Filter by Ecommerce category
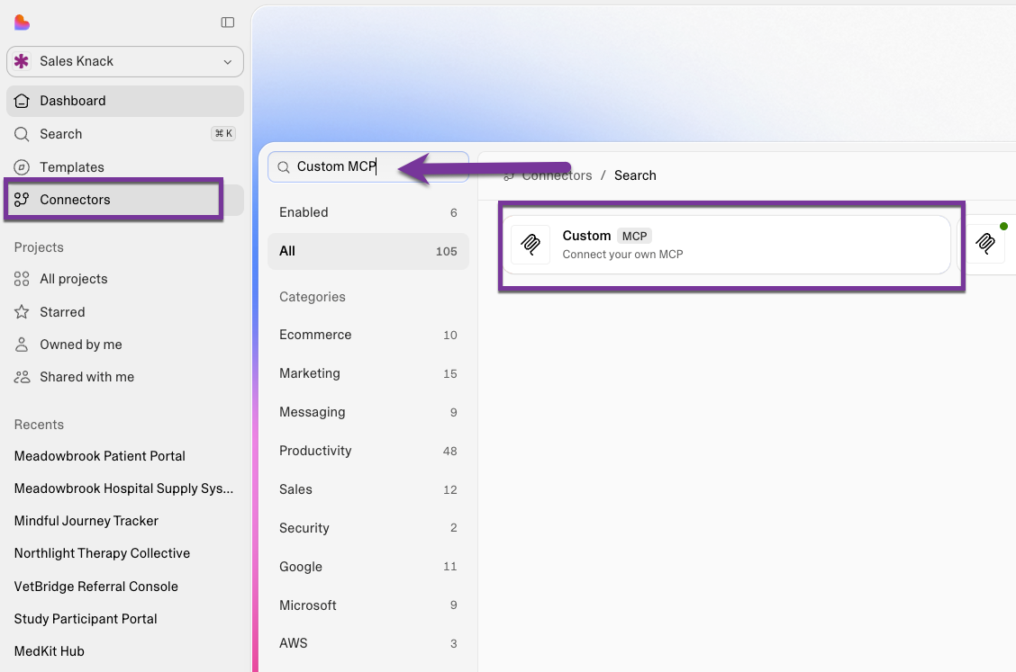Viewport: 1016px width, 672px height. pyautogui.click(x=368, y=335)
